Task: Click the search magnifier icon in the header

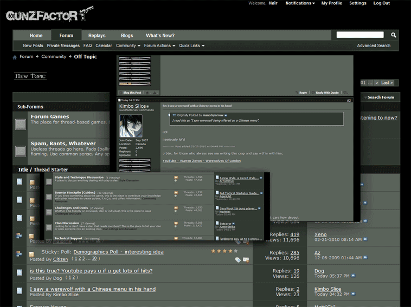Action: pos(394,35)
